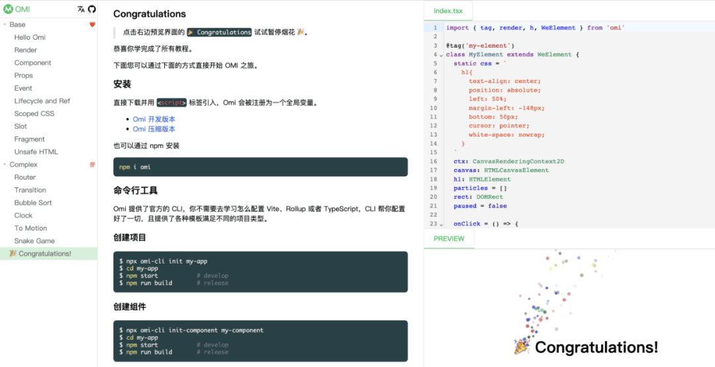Collapse the Complex section arrow
715x367 pixels.
pyautogui.click(x=5, y=165)
